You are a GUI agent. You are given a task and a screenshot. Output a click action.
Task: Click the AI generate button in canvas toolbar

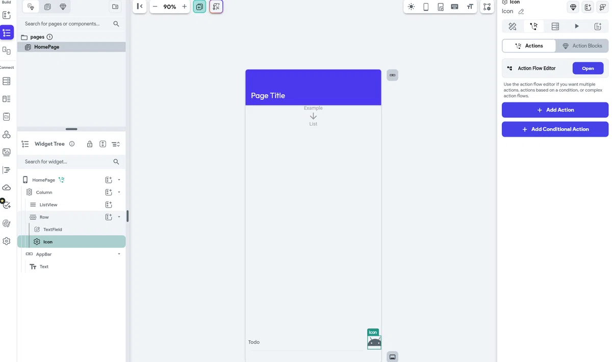pos(216,7)
